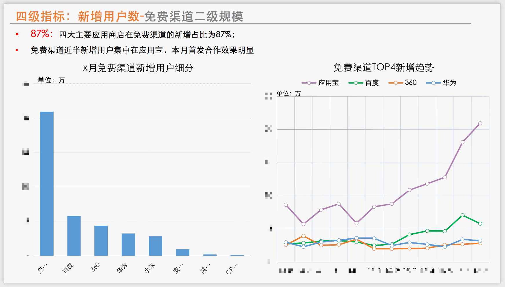Click the bullet sentence 免费渠道近半新增用户集中在应用宝
The height and width of the screenshot is (287, 505).
[142, 50]
